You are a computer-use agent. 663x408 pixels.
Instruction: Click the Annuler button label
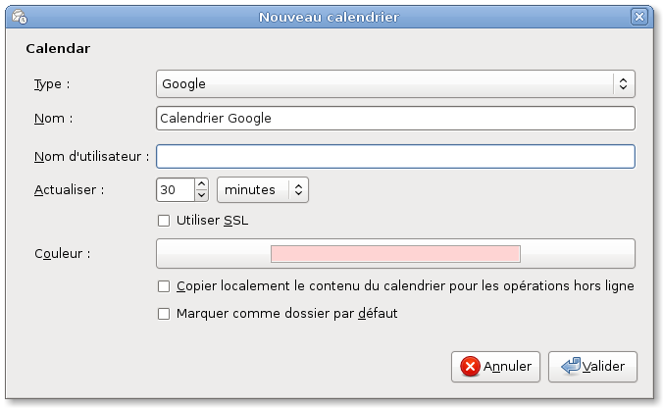click(x=507, y=366)
